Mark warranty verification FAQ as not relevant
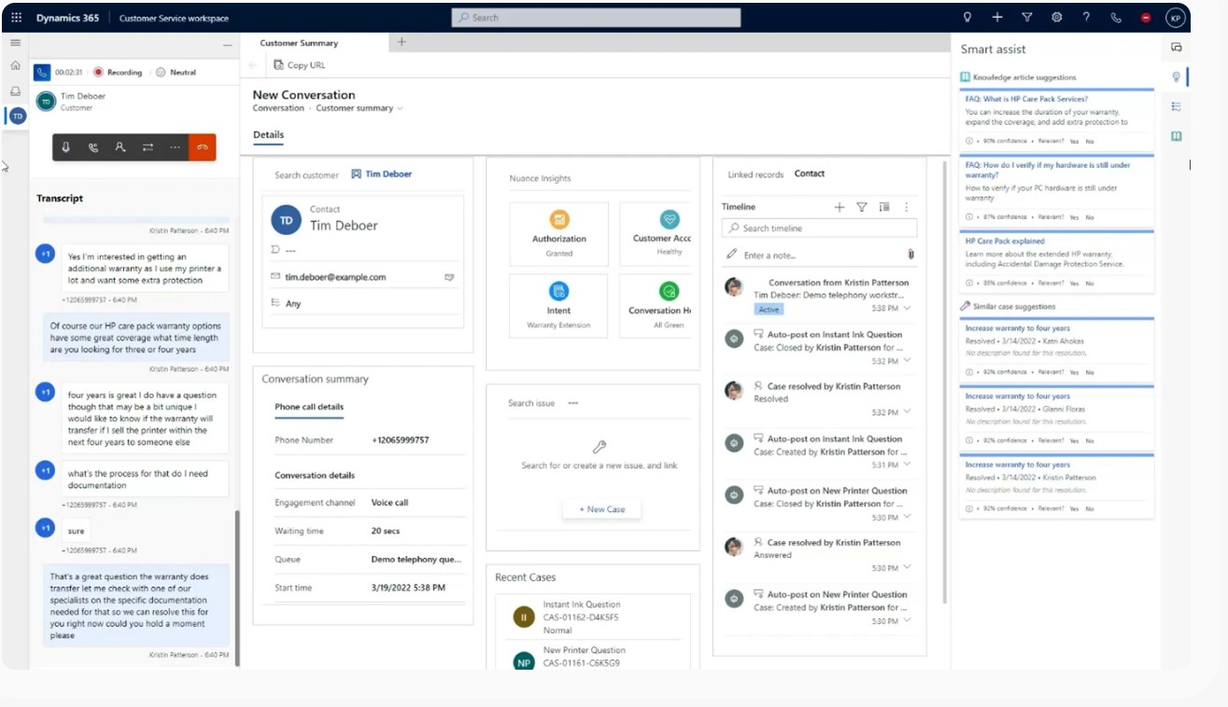This screenshot has height=707, width=1228. (1090, 216)
